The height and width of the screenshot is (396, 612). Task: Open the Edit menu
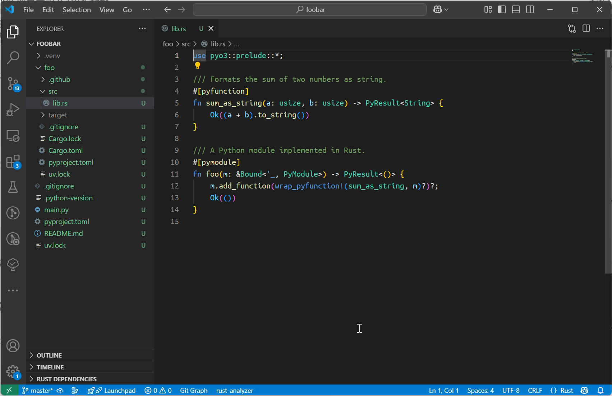[x=48, y=10]
